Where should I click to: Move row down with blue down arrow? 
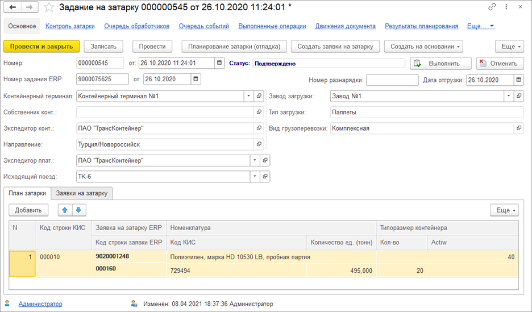78,210
